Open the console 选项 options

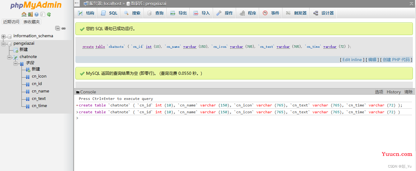point(379,92)
